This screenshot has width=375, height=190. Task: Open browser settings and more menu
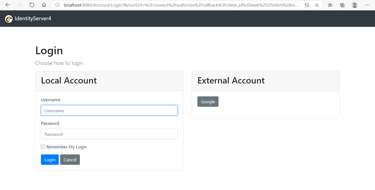[367, 5]
